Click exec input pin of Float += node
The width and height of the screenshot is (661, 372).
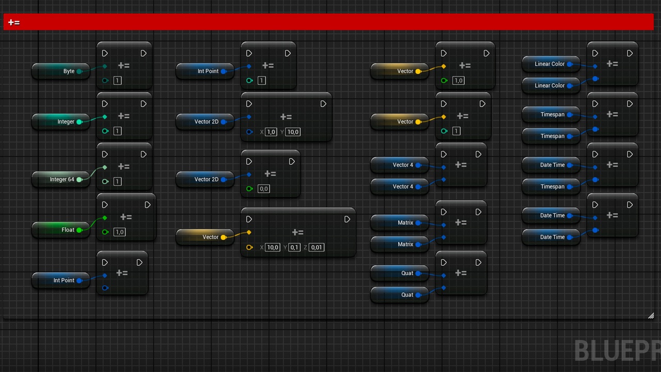point(105,205)
